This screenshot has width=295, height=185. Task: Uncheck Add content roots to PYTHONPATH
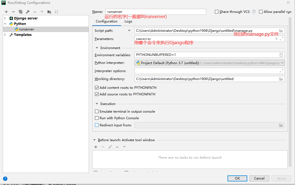[x=97, y=87]
